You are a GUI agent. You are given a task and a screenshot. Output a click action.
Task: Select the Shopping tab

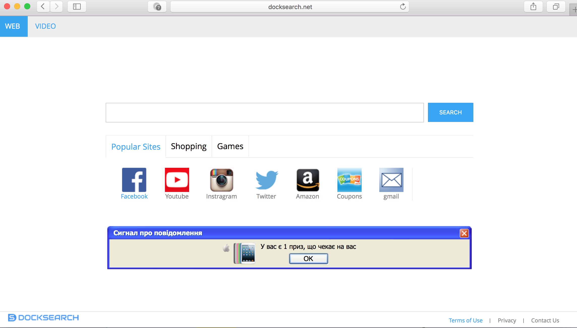(x=189, y=146)
